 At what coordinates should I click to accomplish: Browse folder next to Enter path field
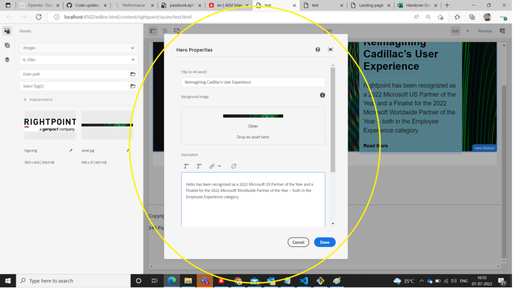(x=133, y=74)
